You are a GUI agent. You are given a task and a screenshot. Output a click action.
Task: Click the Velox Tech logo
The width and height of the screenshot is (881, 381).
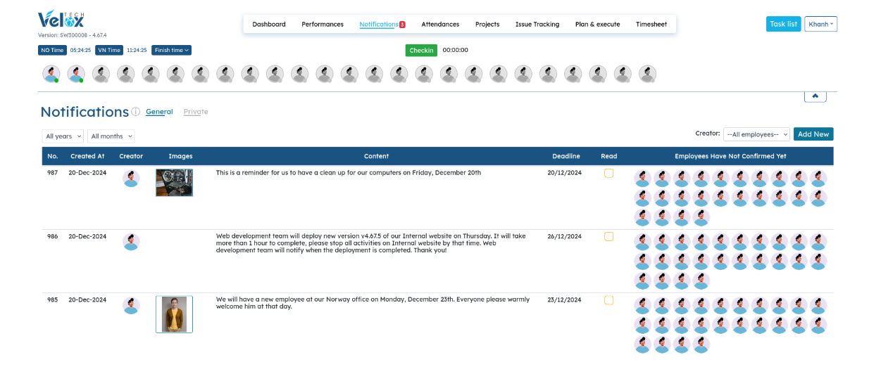[61, 19]
